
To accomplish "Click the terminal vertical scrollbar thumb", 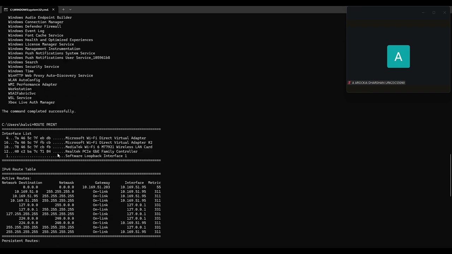I will (450, 175).
